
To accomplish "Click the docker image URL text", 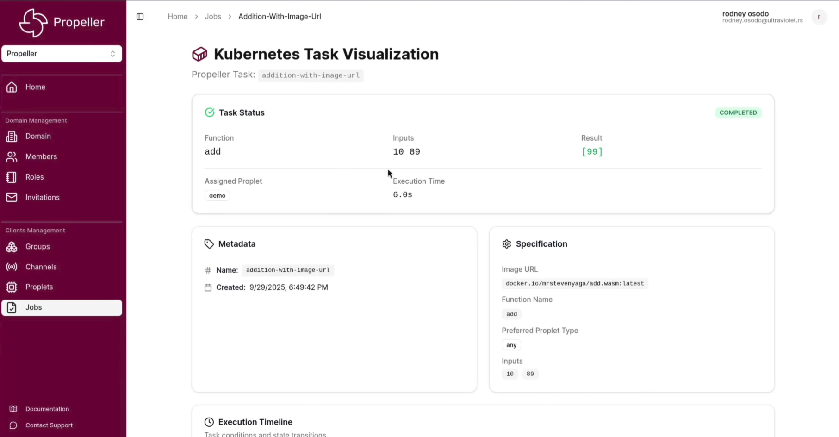I will pyautogui.click(x=574, y=283).
